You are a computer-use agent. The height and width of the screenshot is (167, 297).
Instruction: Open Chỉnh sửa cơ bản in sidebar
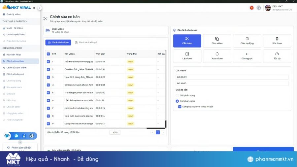click(x=20, y=61)
